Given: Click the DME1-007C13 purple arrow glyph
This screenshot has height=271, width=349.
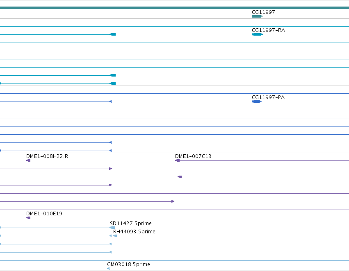Looking at the screenshot, I should click(178, 160).
